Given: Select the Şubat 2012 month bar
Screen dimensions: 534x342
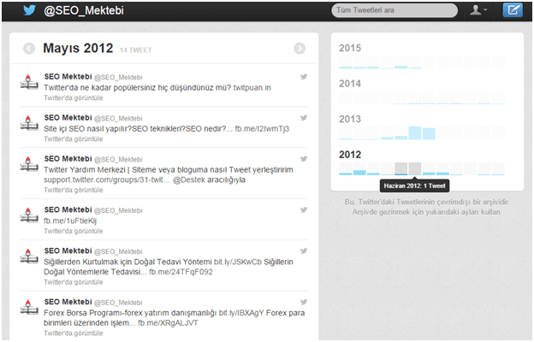Looking at the screenshot, I should pyautogui.click(x=359, y=168).
